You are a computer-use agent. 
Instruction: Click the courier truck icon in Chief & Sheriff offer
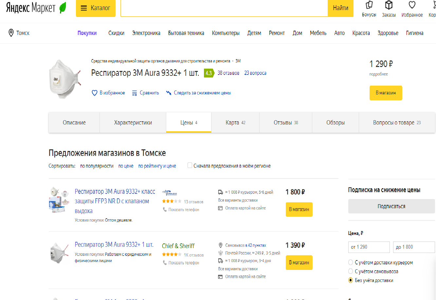click(221, 261)
